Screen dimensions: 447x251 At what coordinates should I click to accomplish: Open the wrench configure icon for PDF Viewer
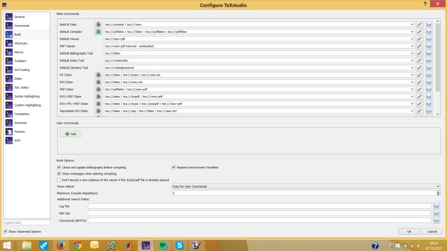coord(420,46)
